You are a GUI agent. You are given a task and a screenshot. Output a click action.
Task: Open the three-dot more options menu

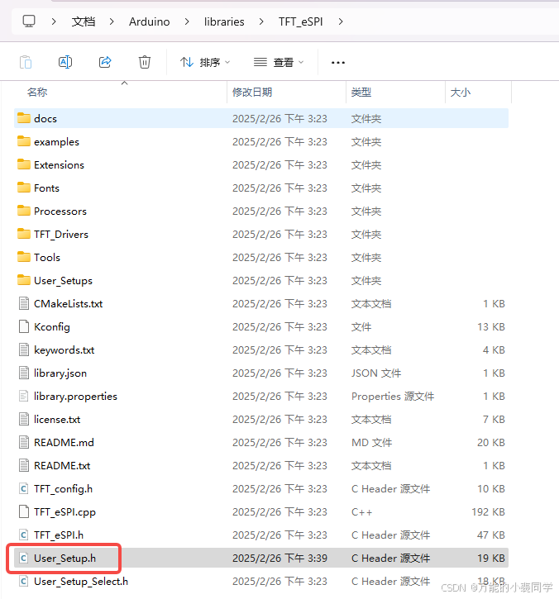click(338, 62)
